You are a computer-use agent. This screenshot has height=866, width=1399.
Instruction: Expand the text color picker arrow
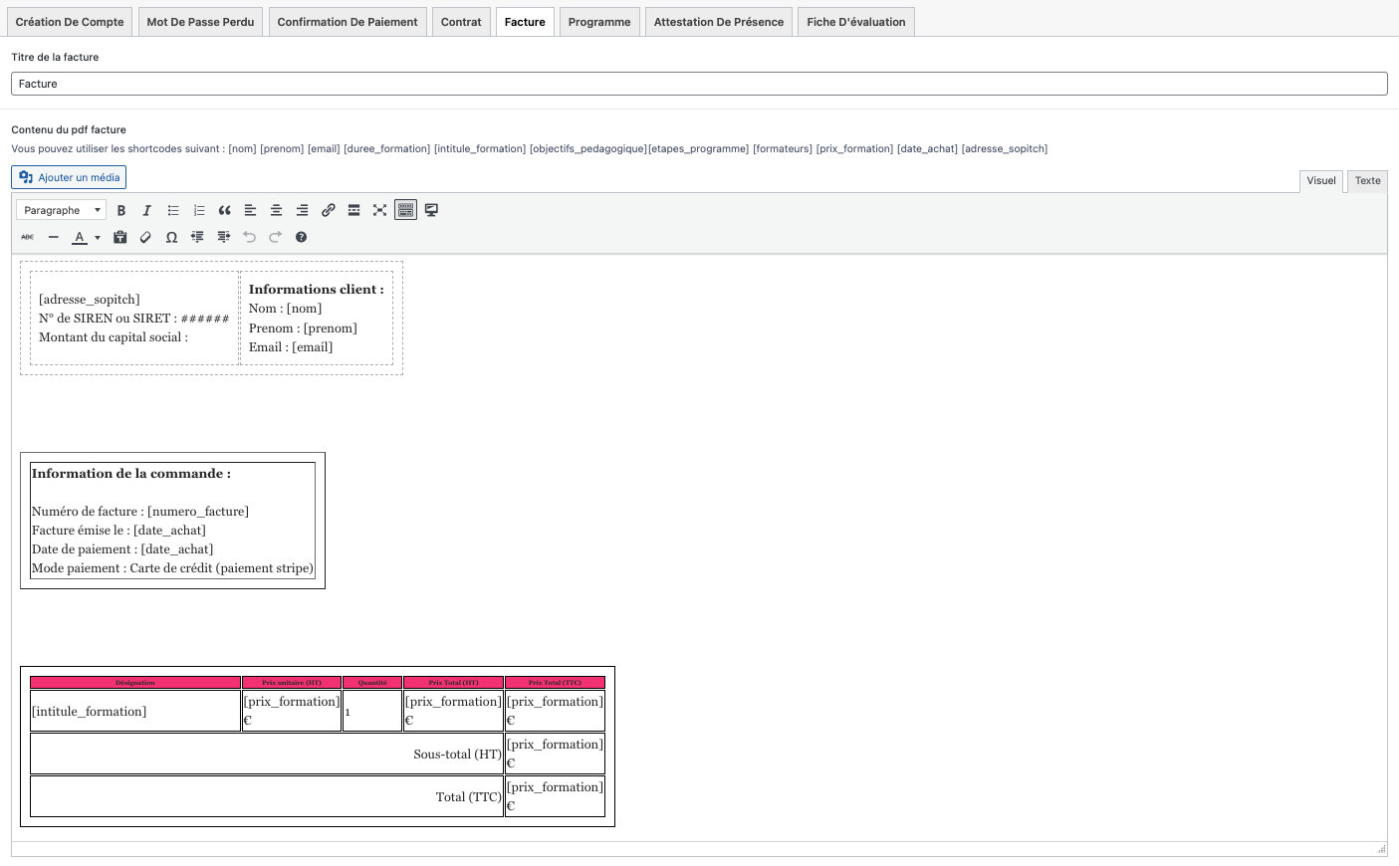(x=98, y=238)
